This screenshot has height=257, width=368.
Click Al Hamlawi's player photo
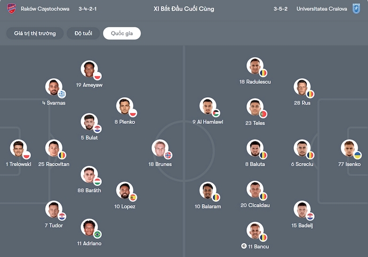pyautogui.click(x=207, y=106)
